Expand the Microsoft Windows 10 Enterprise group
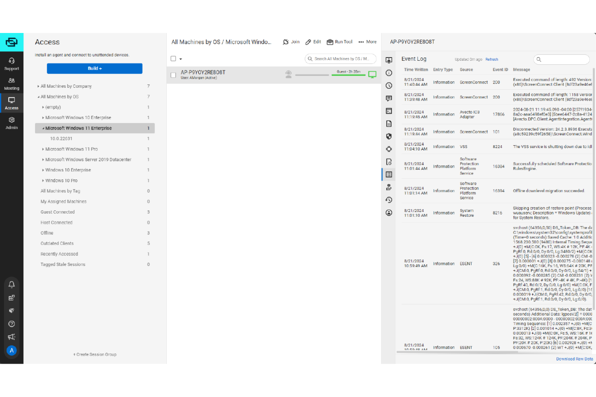This screenshot has height=397, width=596. 43,117
